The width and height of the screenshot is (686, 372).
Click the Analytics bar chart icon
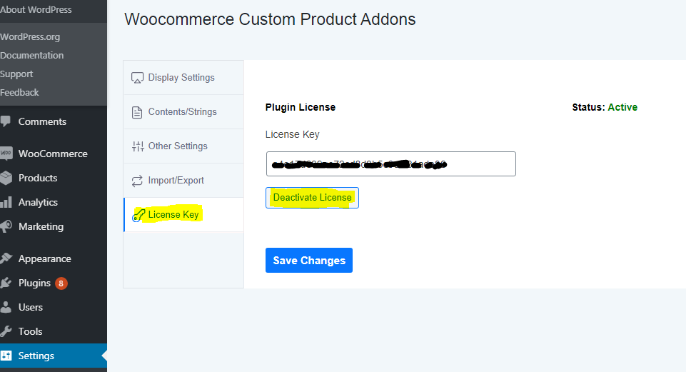pos(6,202)
